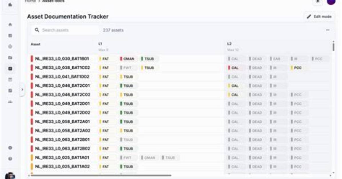Open the Home icon in the sidebar
Viewport: 342px width, 179px height.
pyautogui.click(x=10, y=25)
